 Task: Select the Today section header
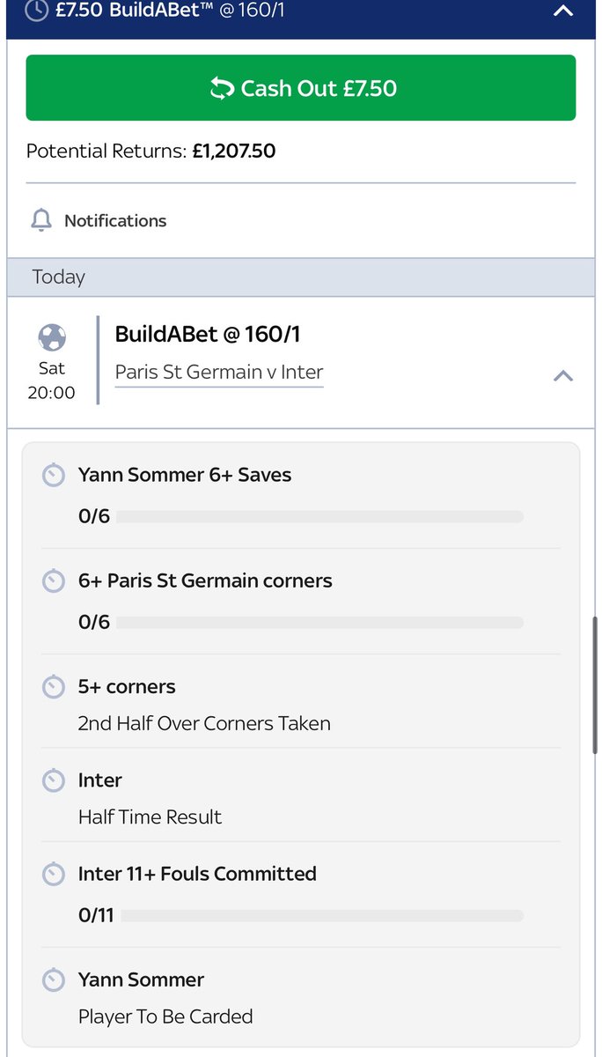point(300,277)
